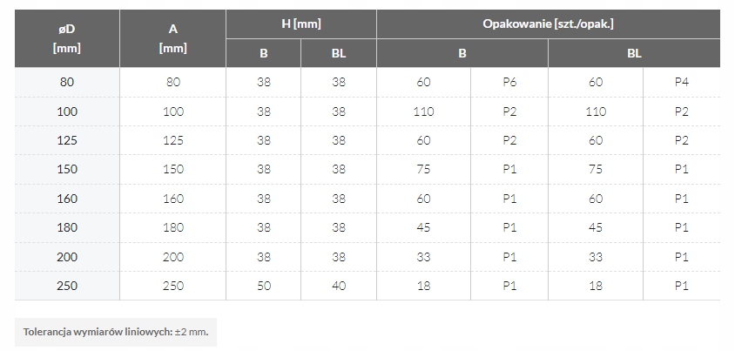
Task: Click the P6 packaging cell
Action: 509,83
